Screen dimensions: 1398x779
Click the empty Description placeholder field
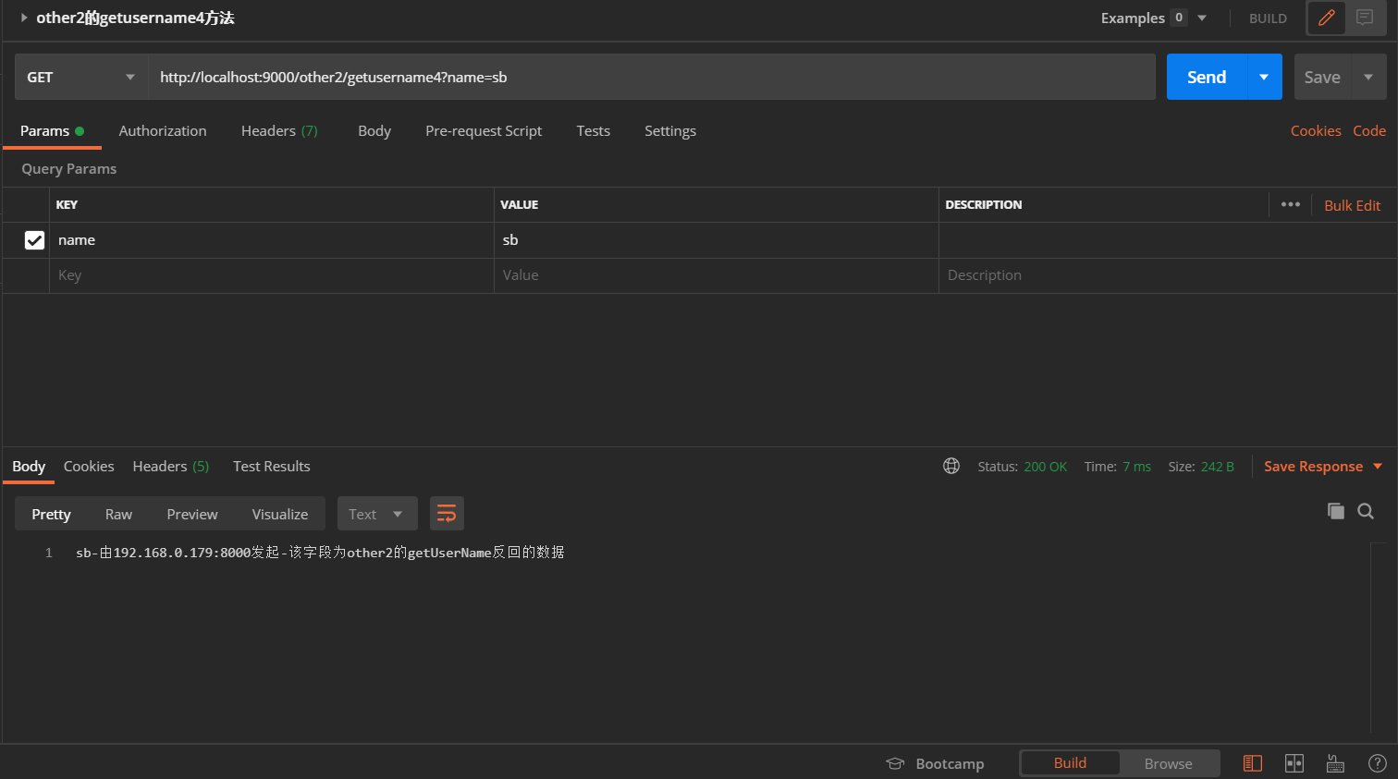(1167, 275)
